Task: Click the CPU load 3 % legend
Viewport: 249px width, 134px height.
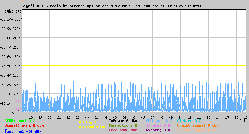Action: point(159,121)
